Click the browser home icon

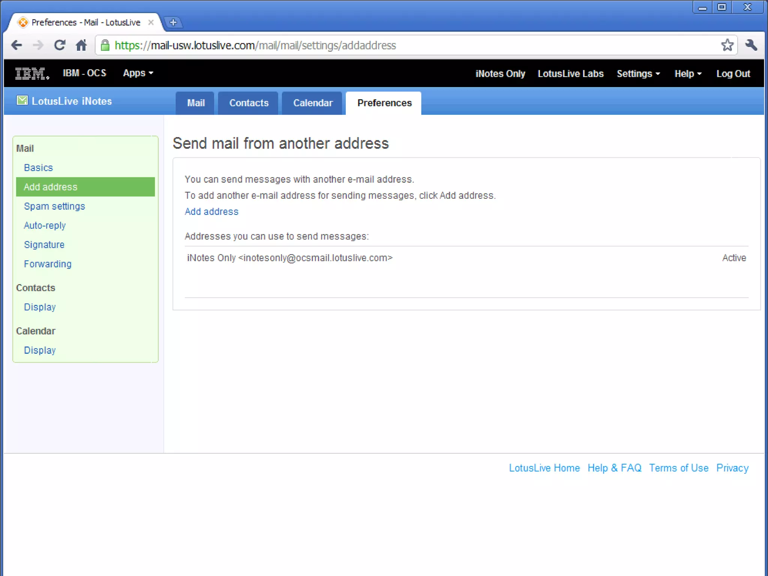point(81,45)
